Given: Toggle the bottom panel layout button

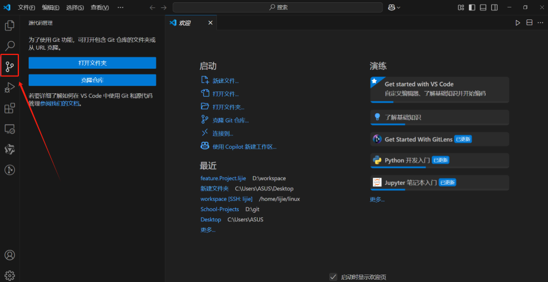Looking at the screenshot, I should tap(483, 7).
